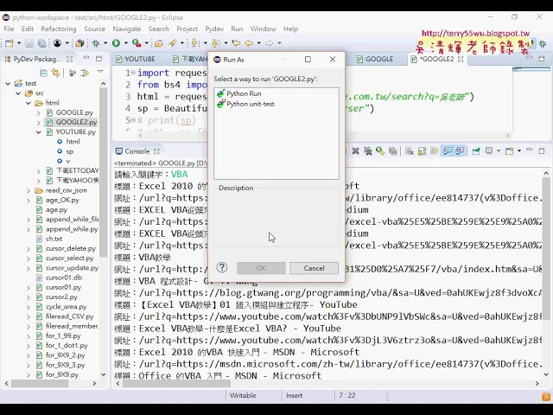Click the Pin Console icon

click(476, 151)
